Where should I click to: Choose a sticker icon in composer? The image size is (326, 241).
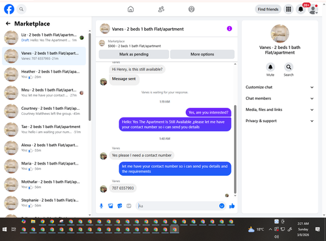(x=120, y=206)
